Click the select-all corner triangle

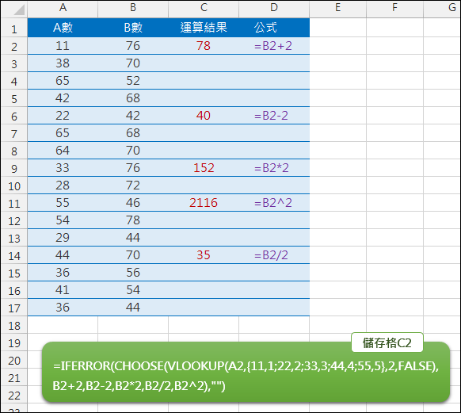point(19,10)
